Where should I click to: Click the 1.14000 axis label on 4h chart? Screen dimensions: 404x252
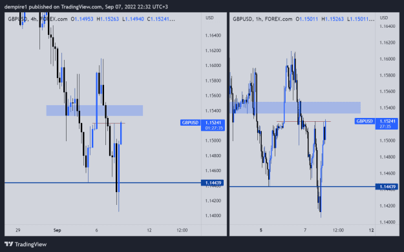[213, 215]
